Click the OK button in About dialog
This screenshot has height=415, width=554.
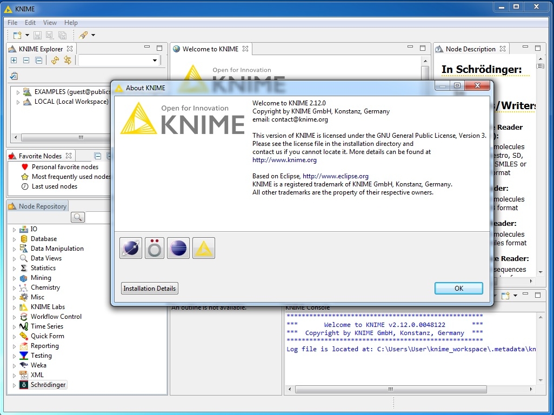pyautogui.click(x=459, y=288)
